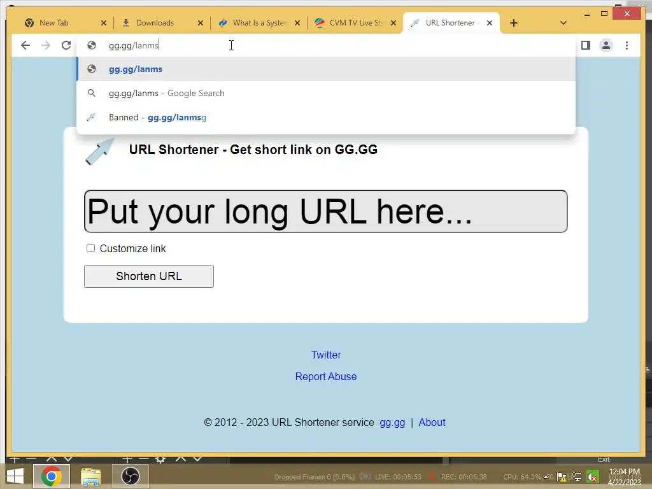The image size is (652, 489).
Task: Select the gg.gg/lanms URL suggestion
Action: 326,69
